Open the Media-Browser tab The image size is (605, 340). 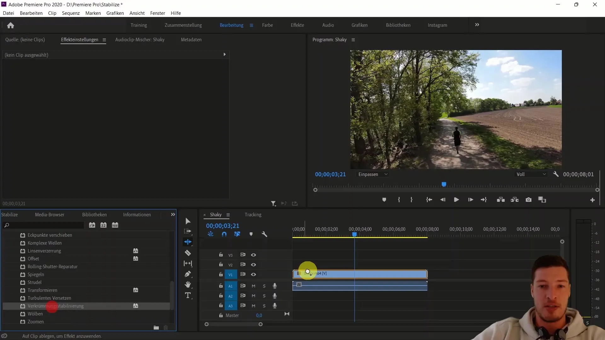[x=49, y=215]
